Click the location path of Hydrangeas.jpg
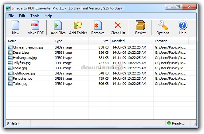Screen dimensions: 204x134 tap(171, 58)
